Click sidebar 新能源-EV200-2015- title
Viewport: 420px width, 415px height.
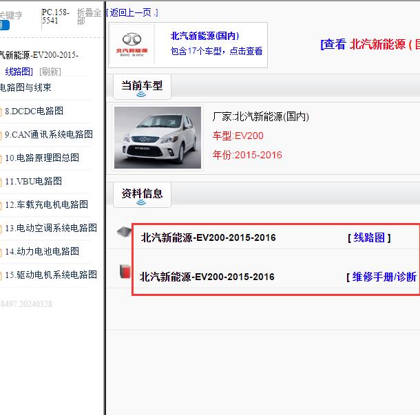[39, 55]
